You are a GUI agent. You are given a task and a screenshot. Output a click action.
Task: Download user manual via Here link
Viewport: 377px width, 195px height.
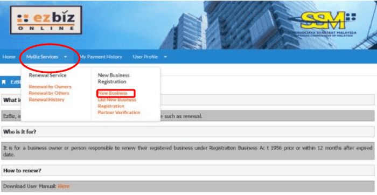[x=64, y=186]
